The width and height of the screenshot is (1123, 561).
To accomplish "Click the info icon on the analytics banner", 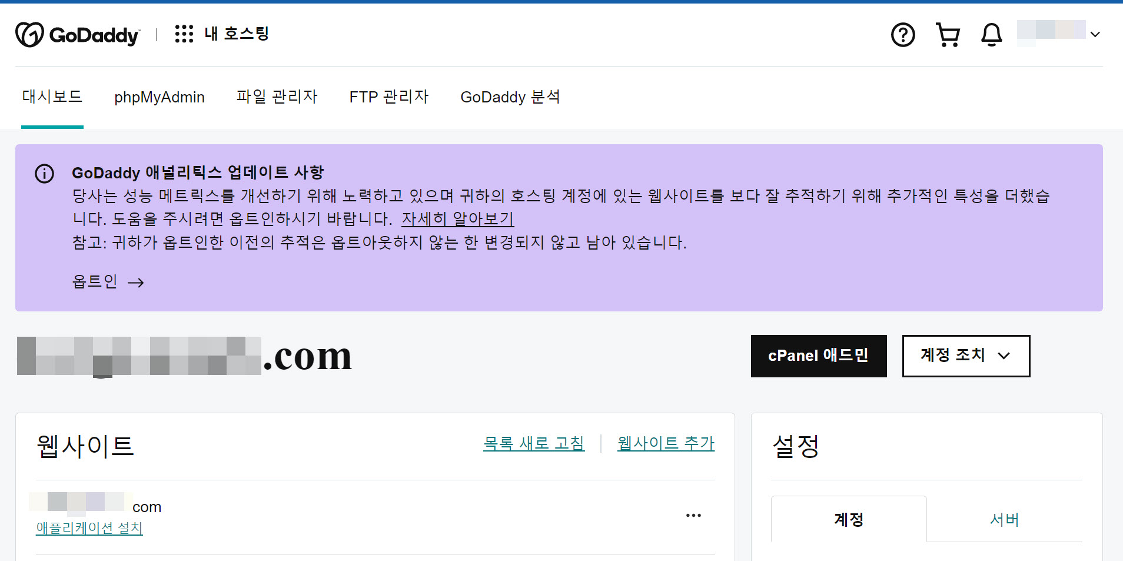I will pyautogui.click(x=44, y=174).
